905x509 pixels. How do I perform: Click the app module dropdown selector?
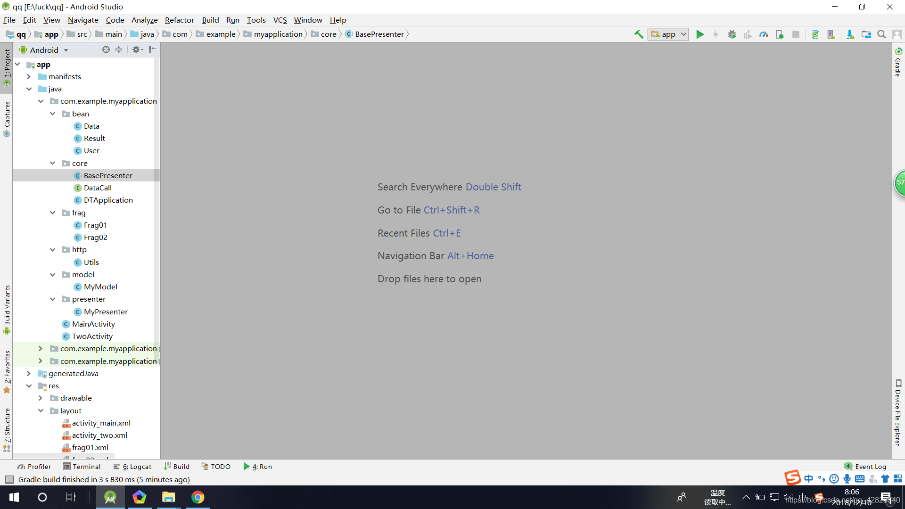pos(668,34)
